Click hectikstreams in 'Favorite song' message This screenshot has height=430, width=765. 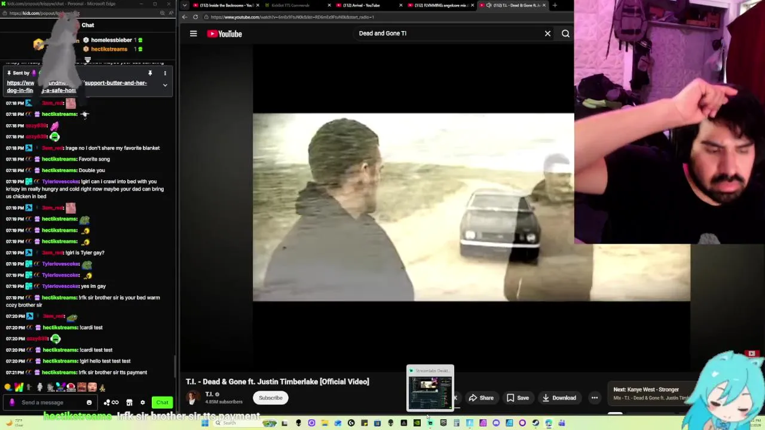(59, 159)
